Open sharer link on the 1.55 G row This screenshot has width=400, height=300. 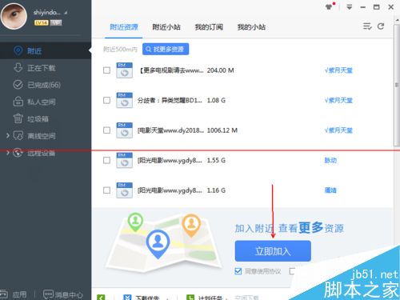pyautogui.click(x=330, y=160)
